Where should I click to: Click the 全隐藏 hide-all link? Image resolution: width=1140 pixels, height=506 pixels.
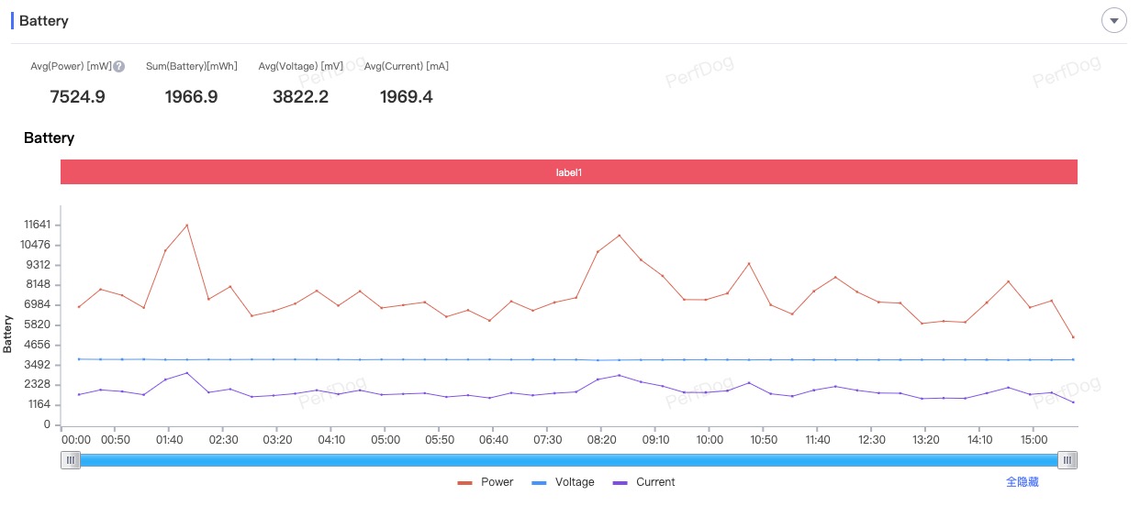click(1022, 481)
